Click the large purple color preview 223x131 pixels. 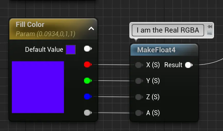click(x=38, y=87)
